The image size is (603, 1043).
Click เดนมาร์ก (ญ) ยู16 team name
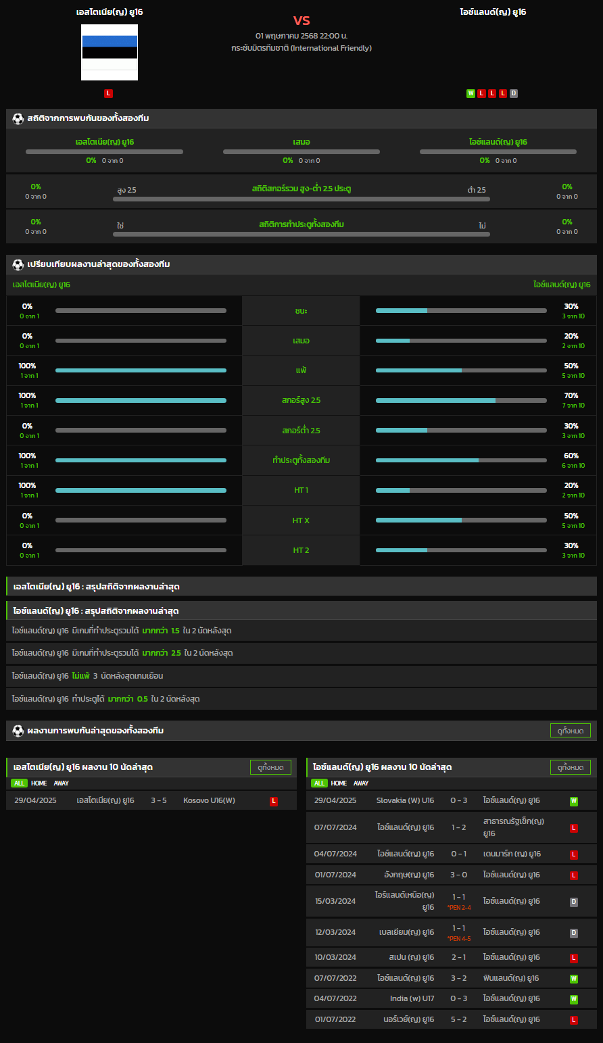click(512, 854)
